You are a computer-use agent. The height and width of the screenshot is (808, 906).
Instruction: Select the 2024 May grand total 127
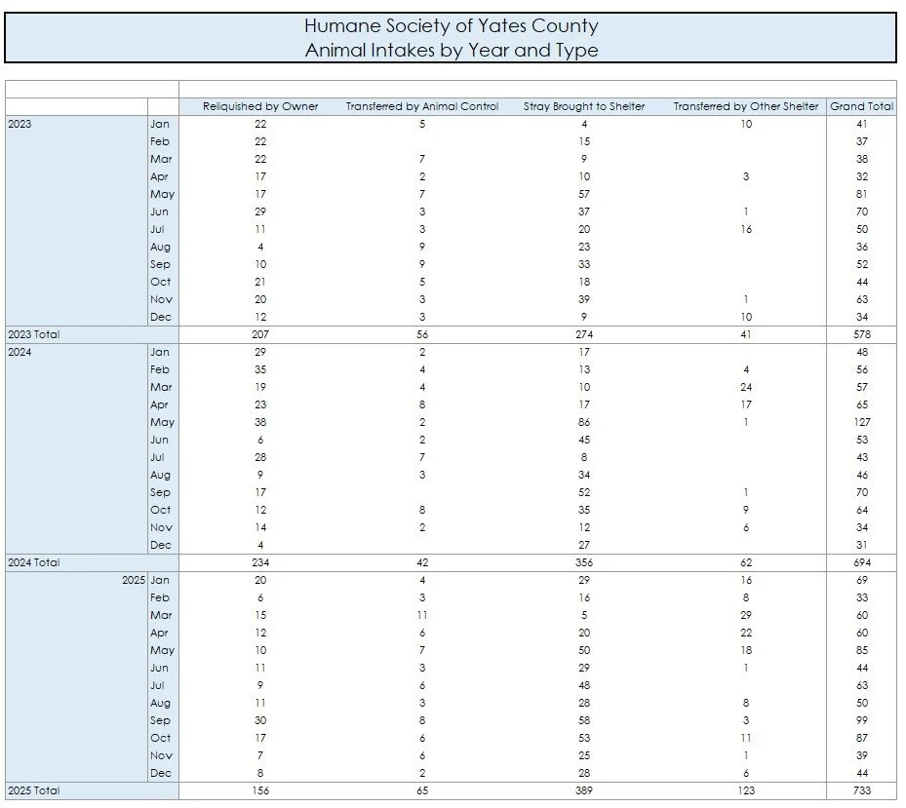[x=861, y=422]
